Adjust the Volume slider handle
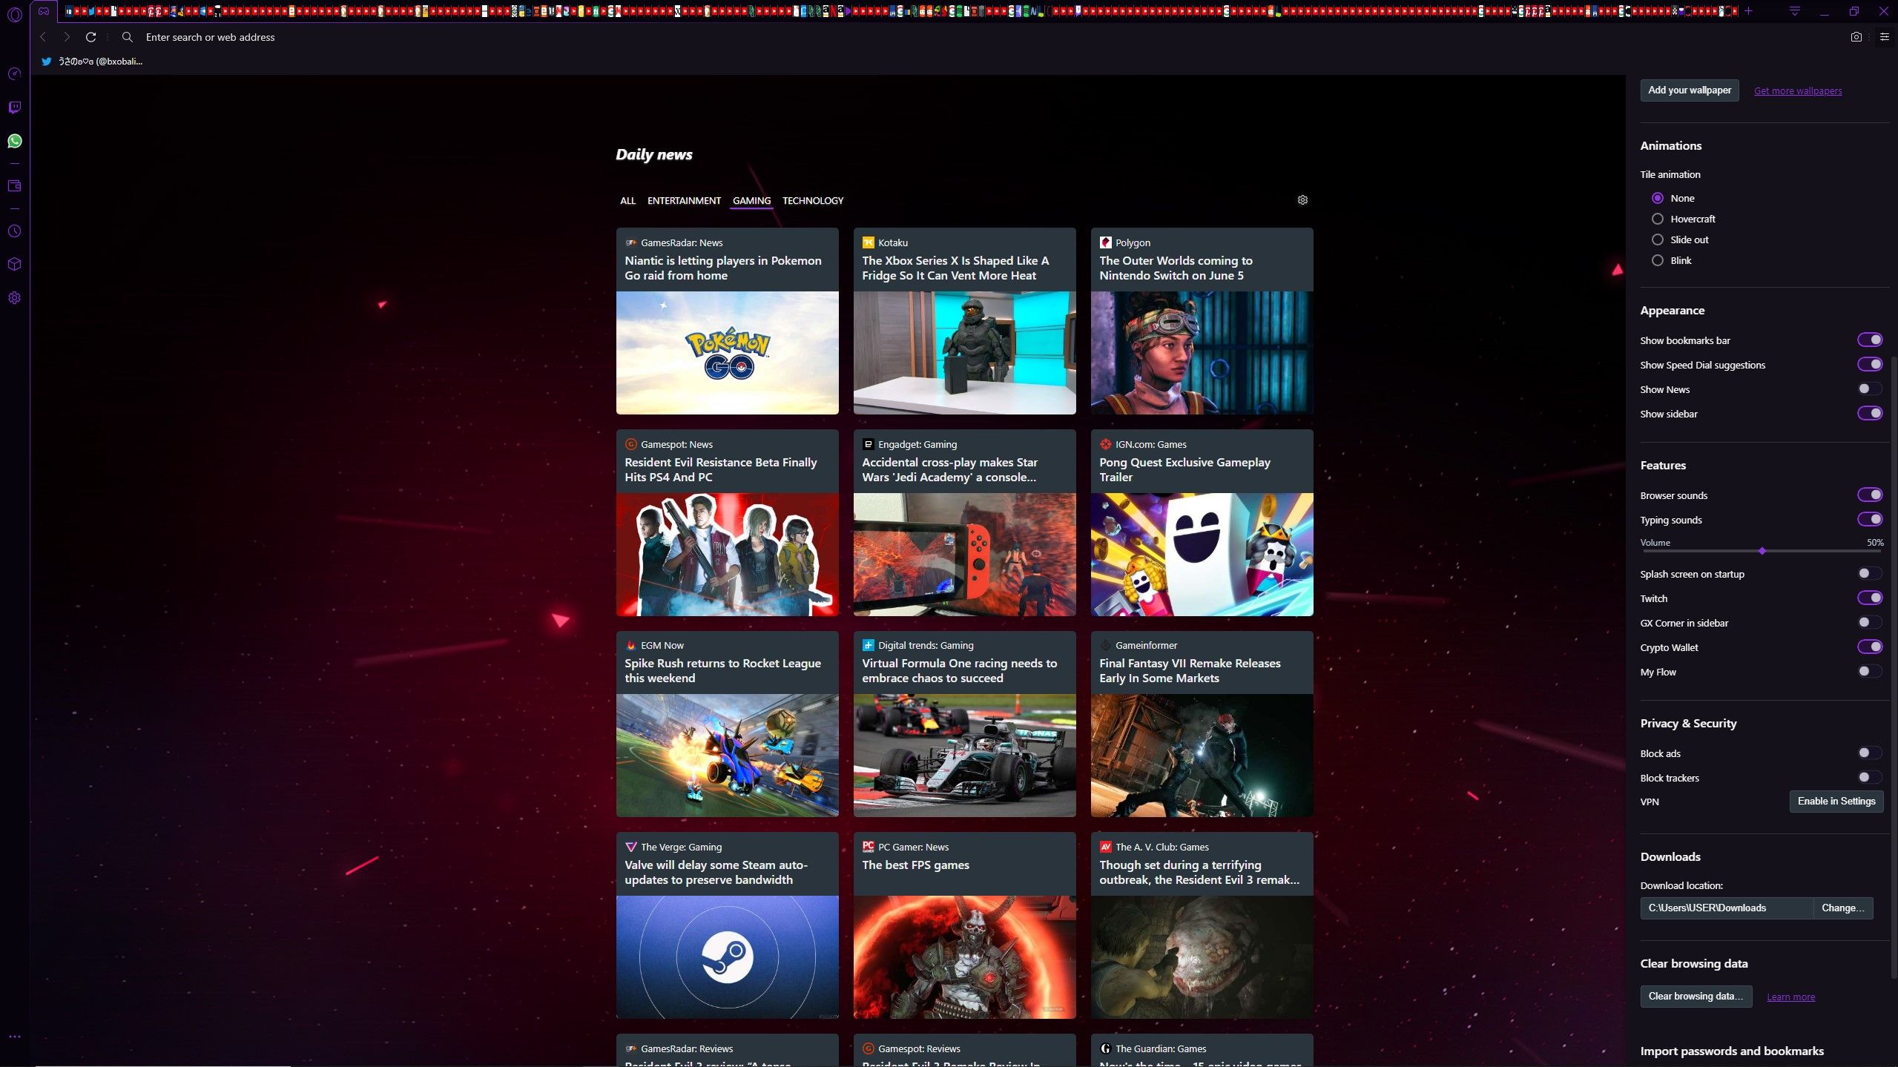The image size is (1898, 1067). tap(1762, 551)
